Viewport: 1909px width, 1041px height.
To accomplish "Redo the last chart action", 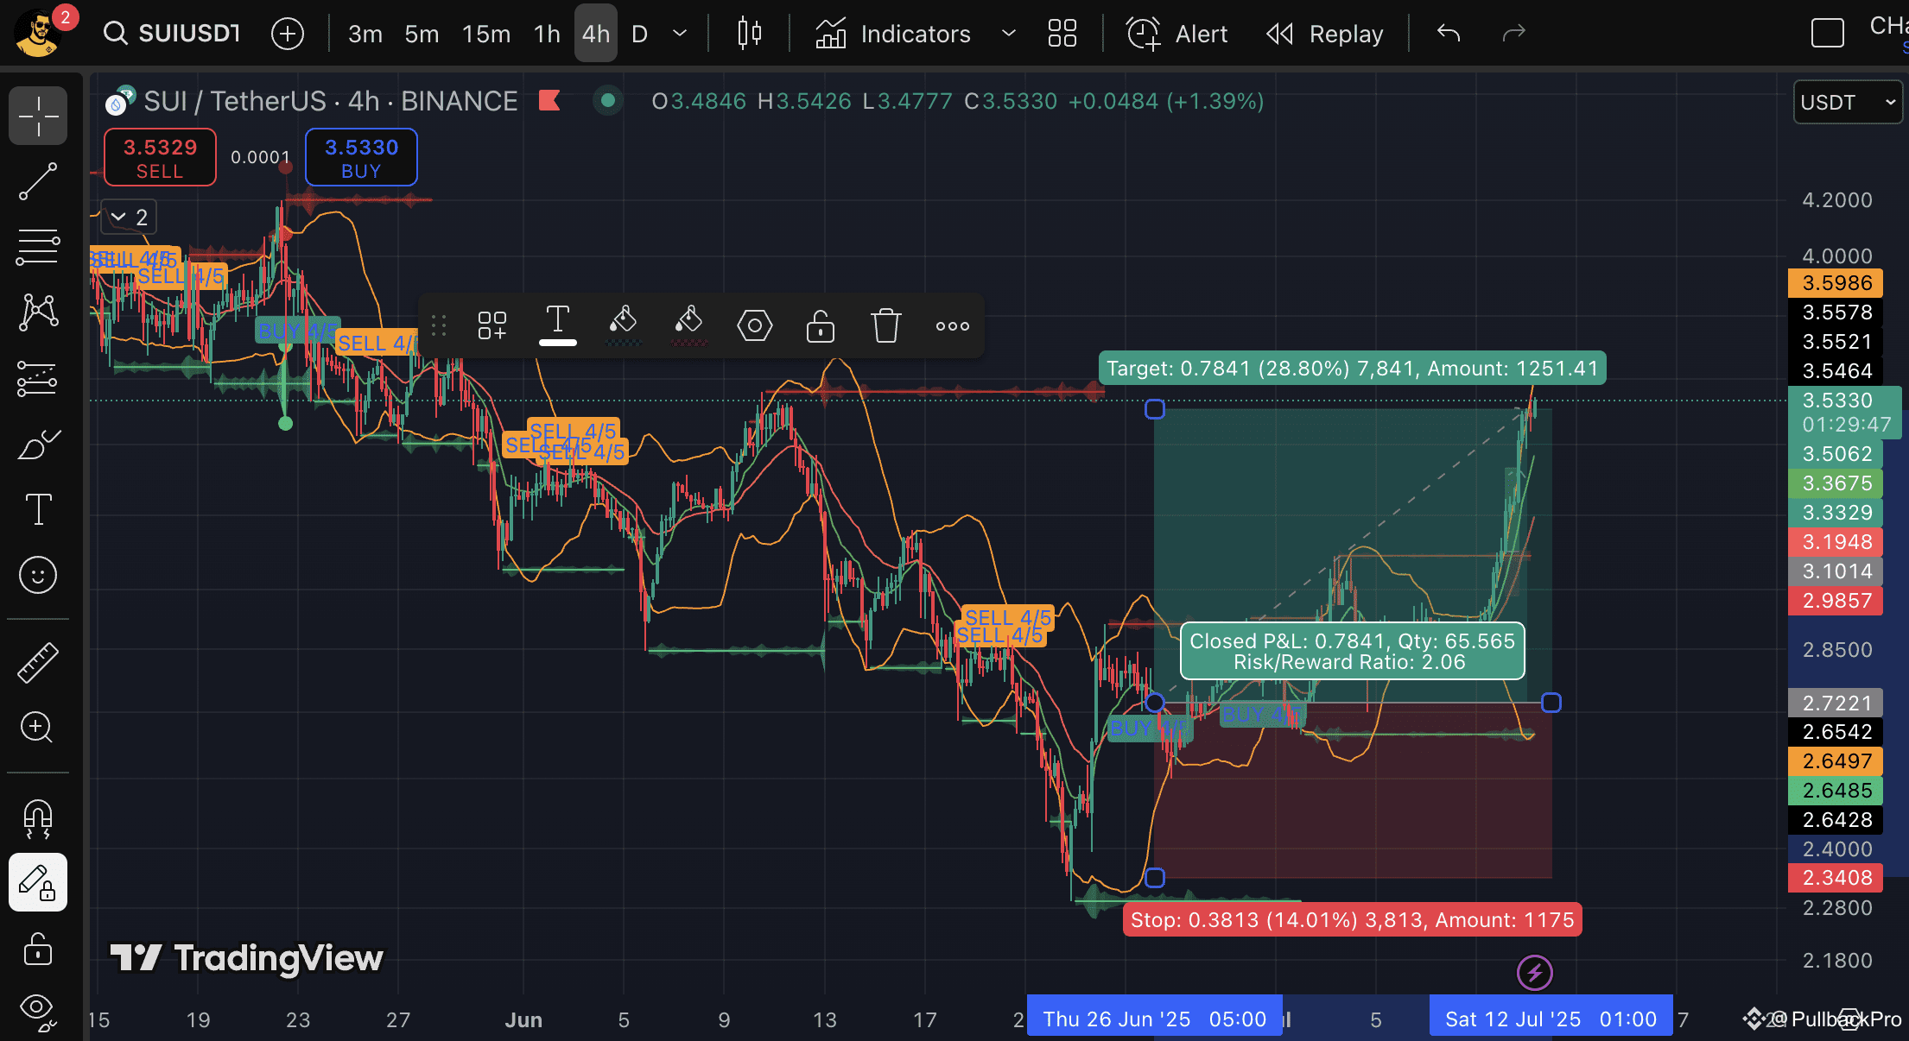I will (1514, 34).
